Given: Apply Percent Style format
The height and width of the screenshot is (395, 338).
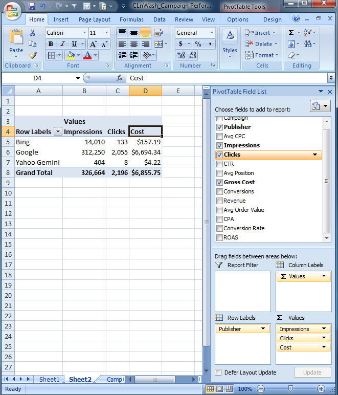Looking at the screenshot, I should pyautogui.click(x=198, y=44).
